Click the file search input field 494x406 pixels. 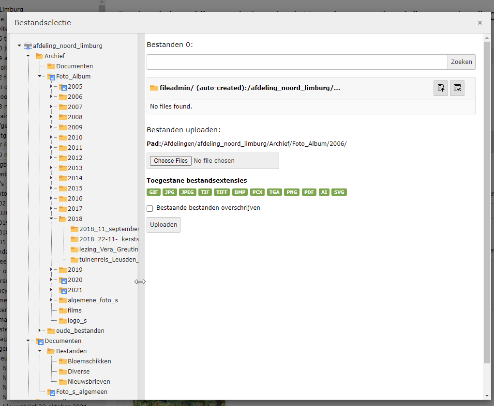[x=297, y=62]
